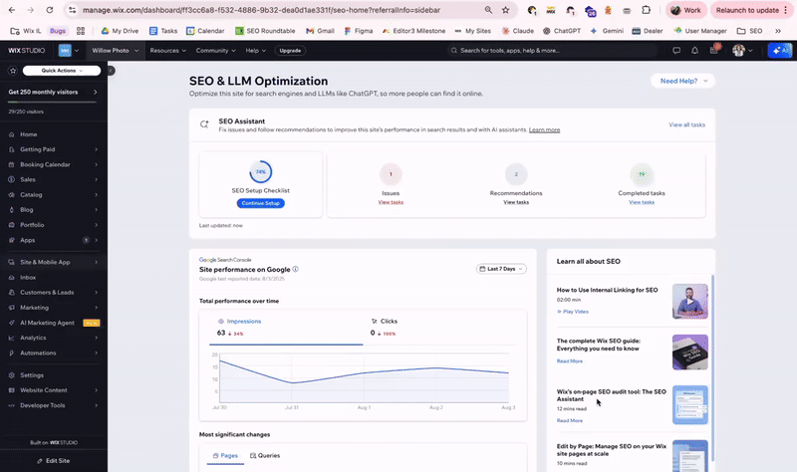Click Continue Setup button
797x472 pixels.
[x=261, y=203]
